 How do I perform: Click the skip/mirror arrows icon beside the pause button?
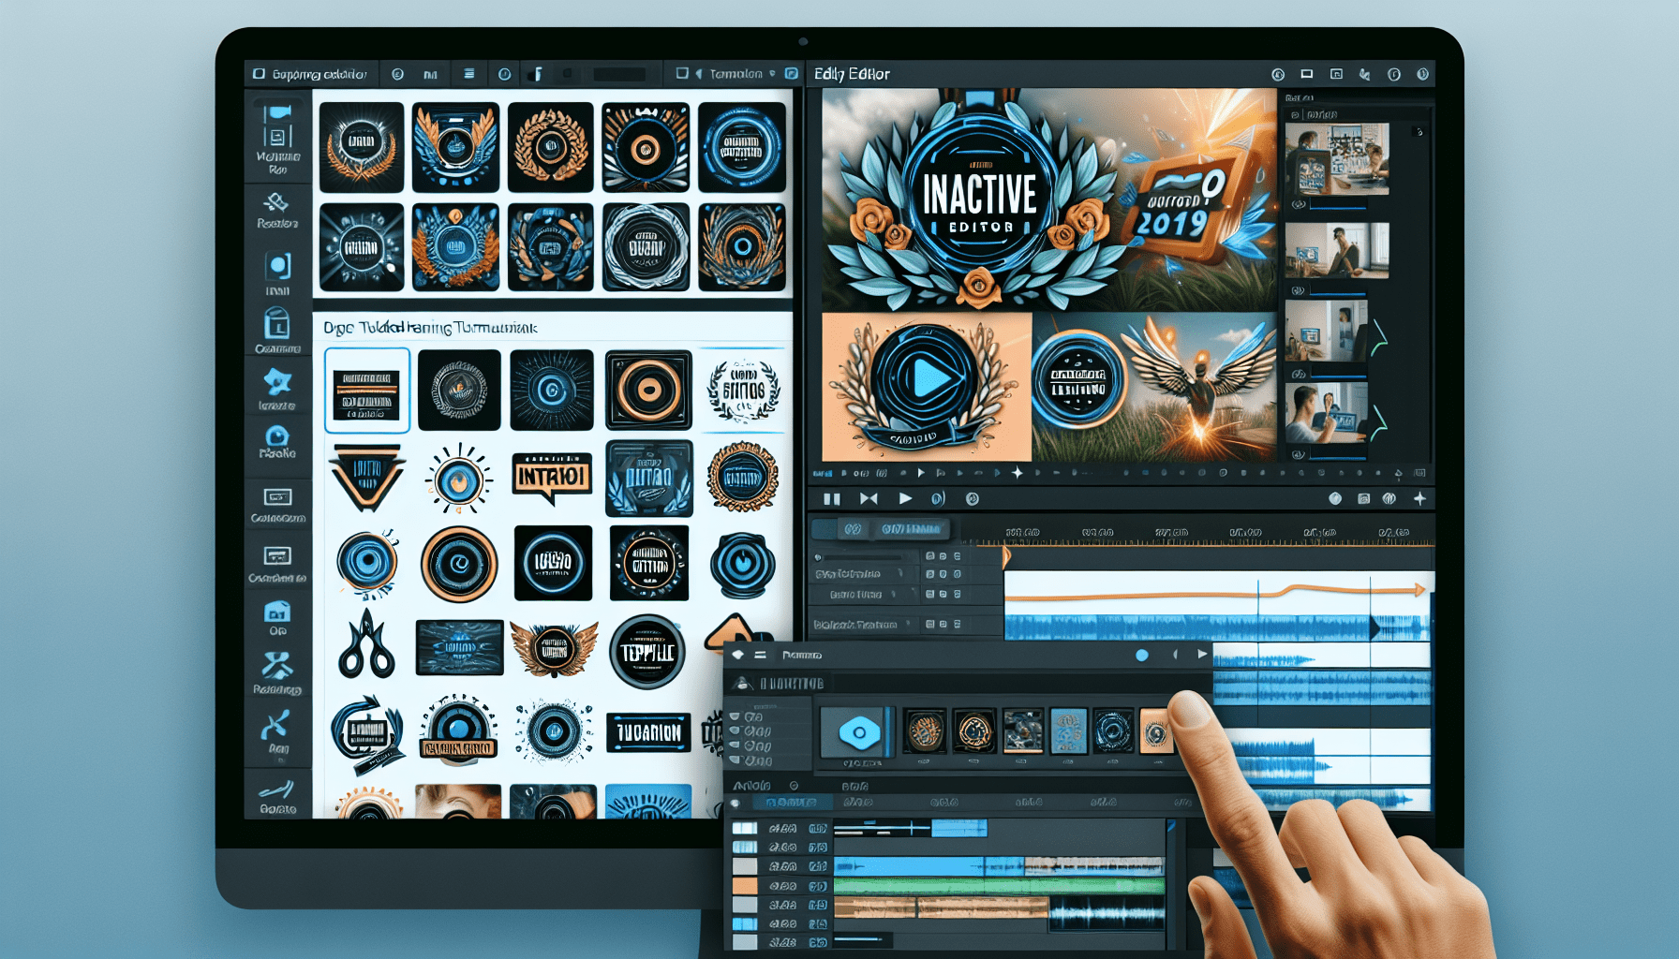(x=869, y=499)
